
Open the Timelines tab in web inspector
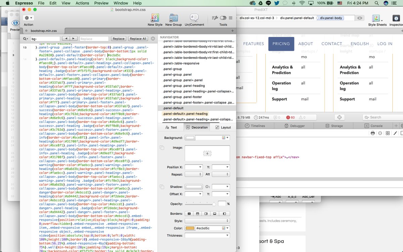click(255, 126)
